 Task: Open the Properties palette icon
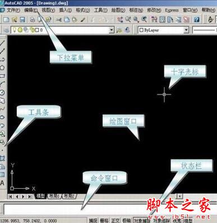[x=154, y=20]
